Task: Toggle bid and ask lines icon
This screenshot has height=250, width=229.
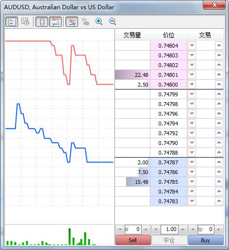Action: pyautogui.click(x=72, y=21)
